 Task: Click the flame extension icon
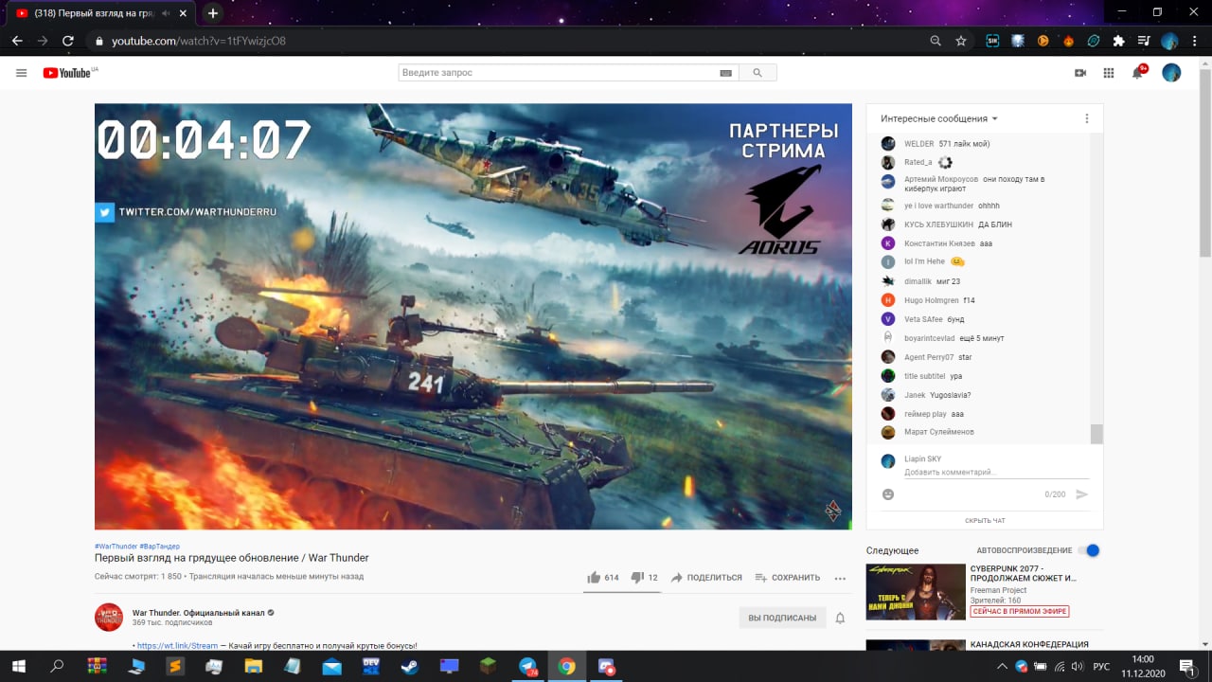[1068, 41]
